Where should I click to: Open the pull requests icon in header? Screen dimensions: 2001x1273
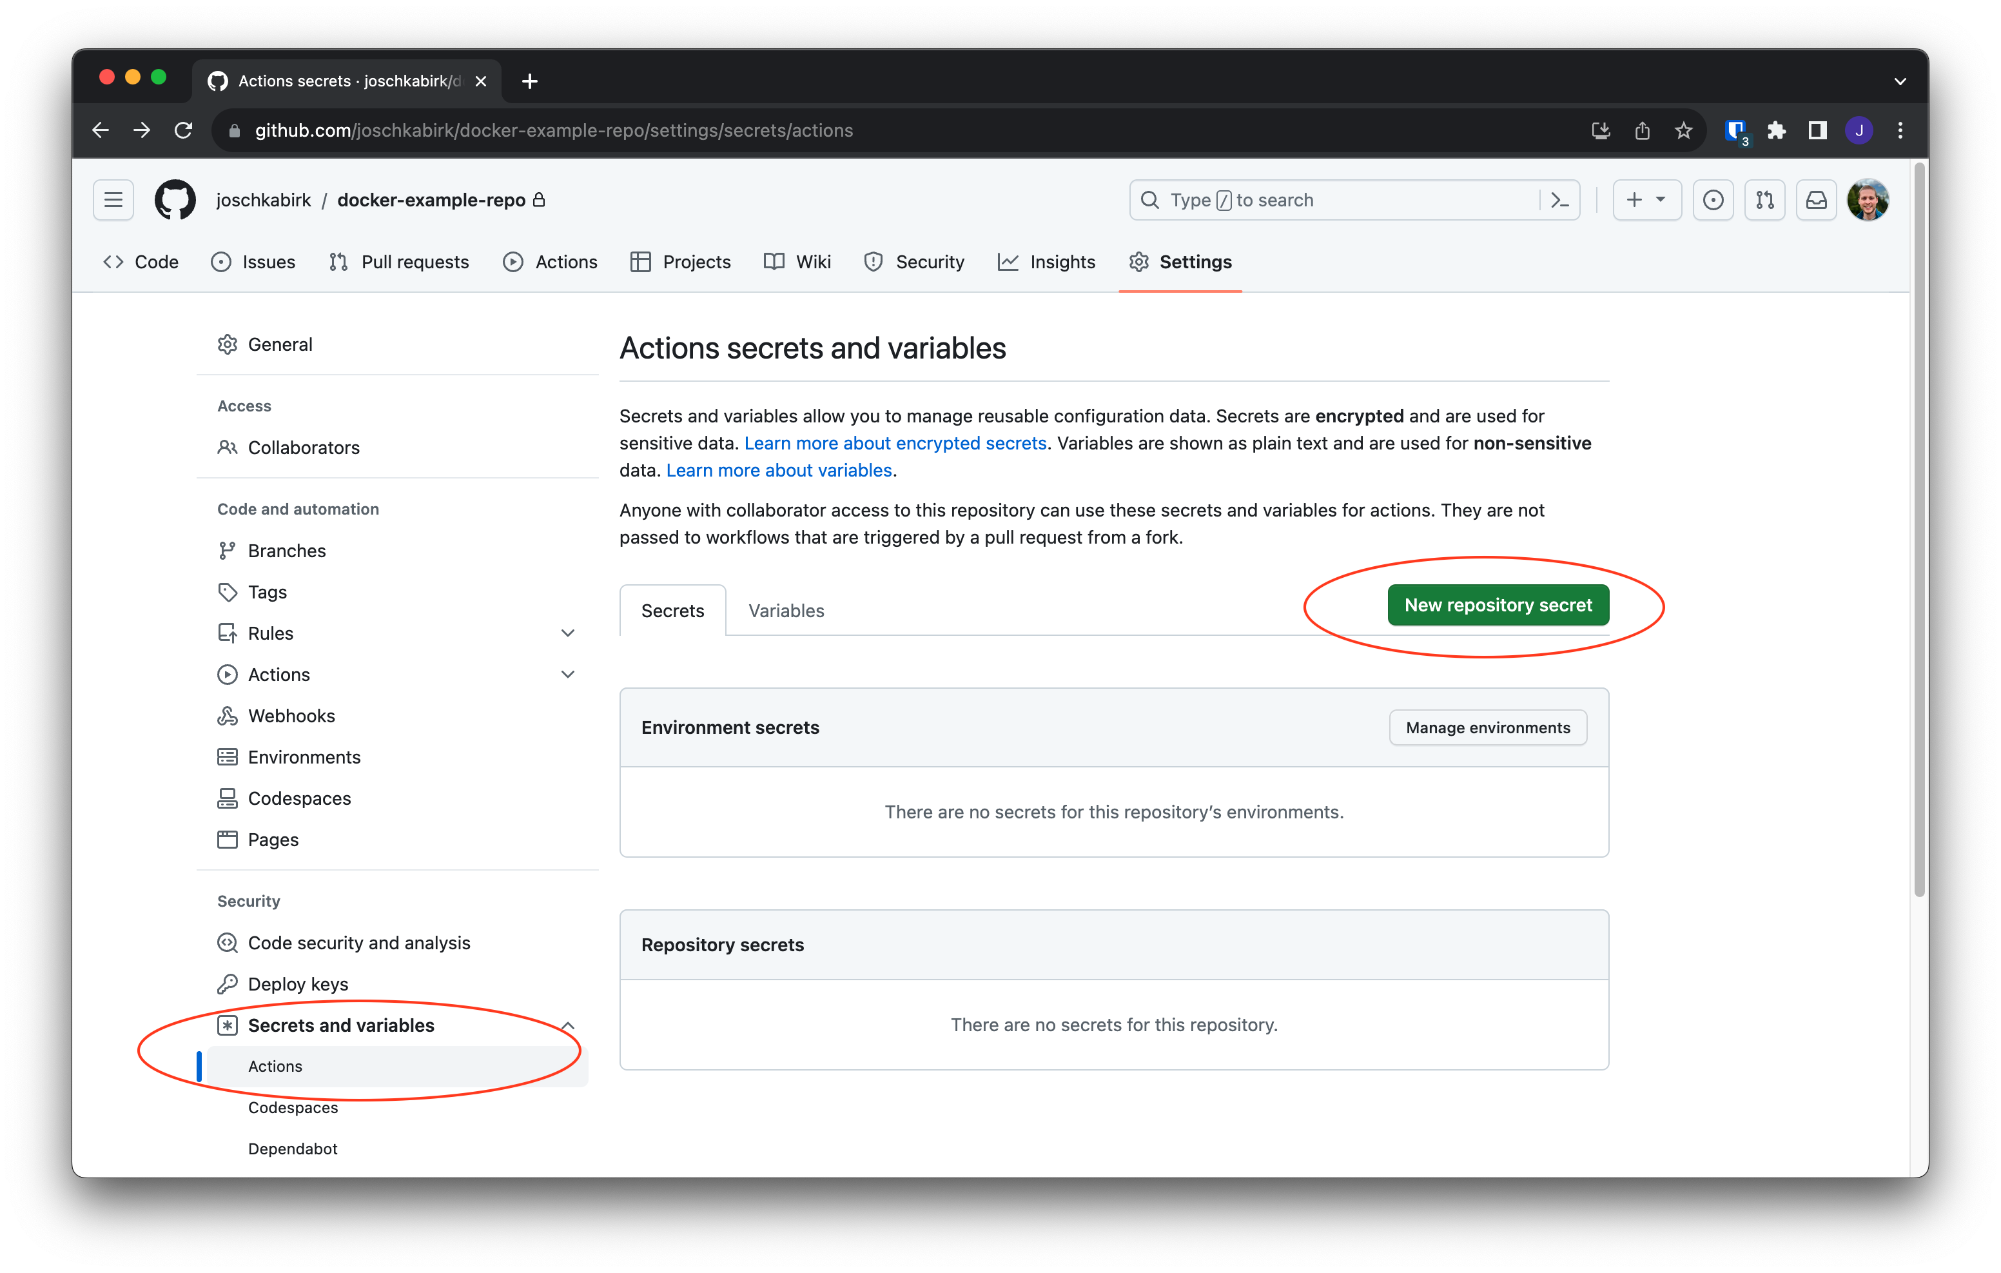click(x=1764, y=199)
